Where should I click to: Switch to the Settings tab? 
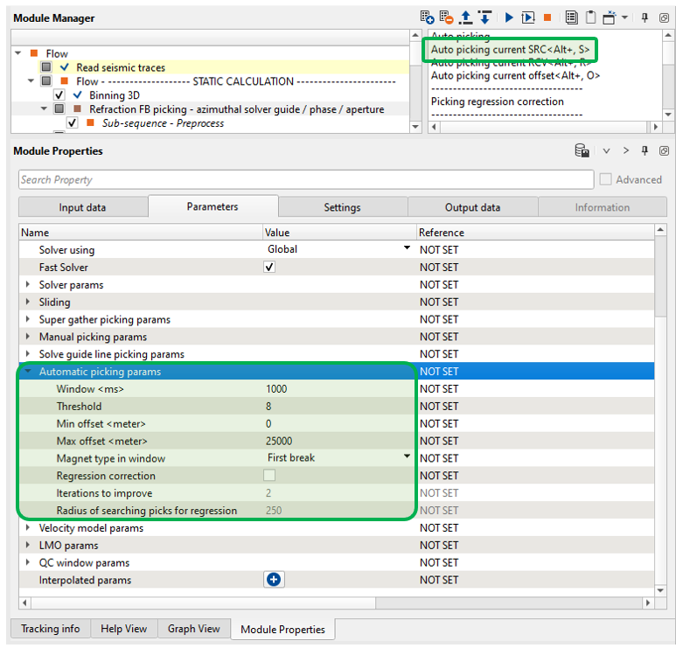(x=342, y=207)
